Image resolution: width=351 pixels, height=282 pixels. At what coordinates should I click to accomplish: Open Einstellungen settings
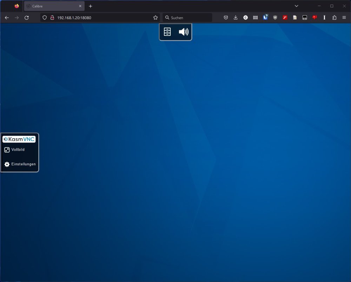[20, 164]
